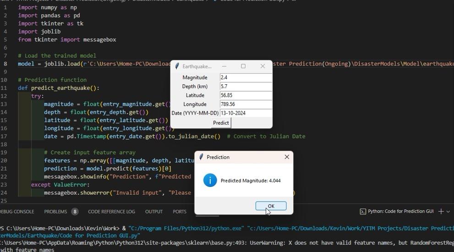Image resolution: width=454 pixels, height=252 pixels.
Task: Click line number 11 in the gutter
Action: [4, 88]
